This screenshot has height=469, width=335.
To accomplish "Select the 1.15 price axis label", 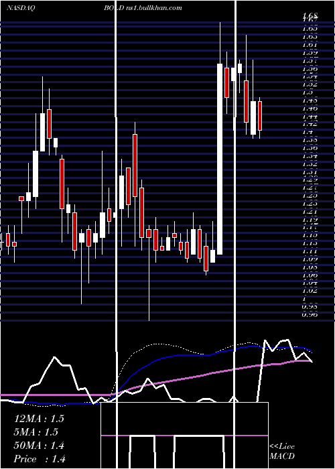I will pos(310,235).
